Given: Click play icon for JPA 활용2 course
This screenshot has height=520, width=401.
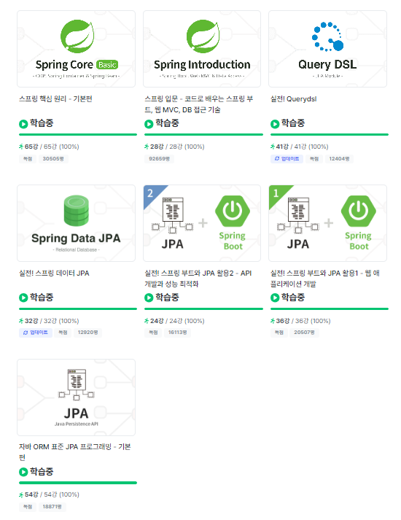Looking at the screenshot, I should (x=149, y=298).
